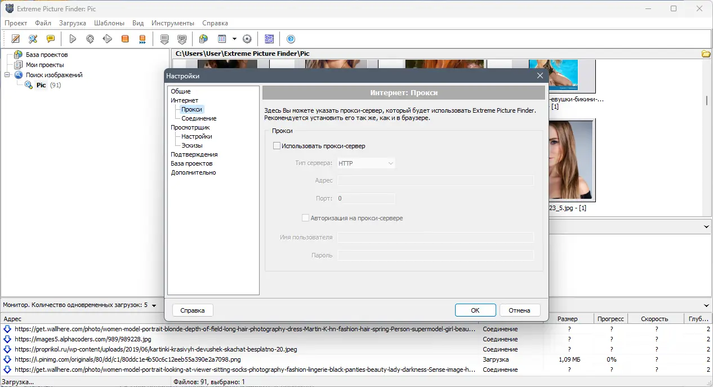Click the proxy Адрес input field
The height and width of the screenshot is (387, 713).
pos(435,180)
